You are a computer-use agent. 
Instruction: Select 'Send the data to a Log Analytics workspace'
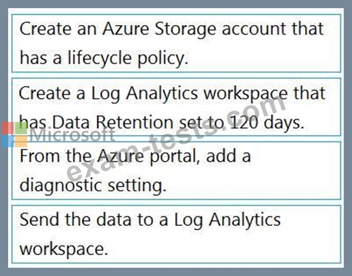point(176,234)
